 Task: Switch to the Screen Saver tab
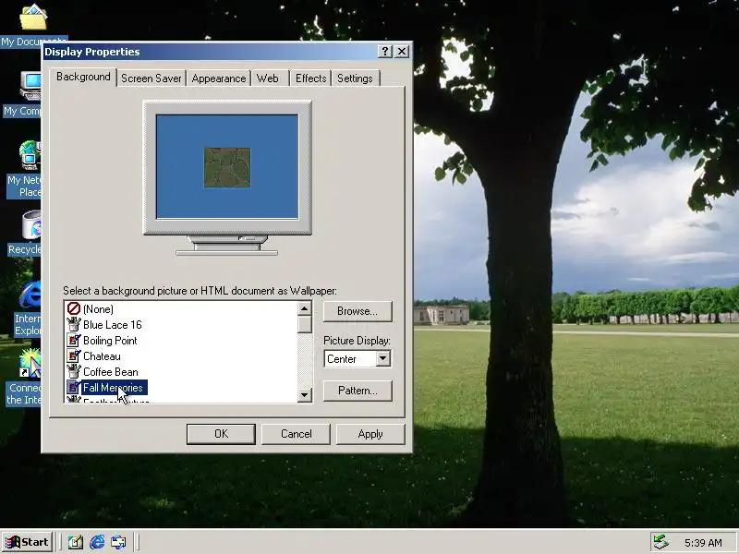[151, 78]
